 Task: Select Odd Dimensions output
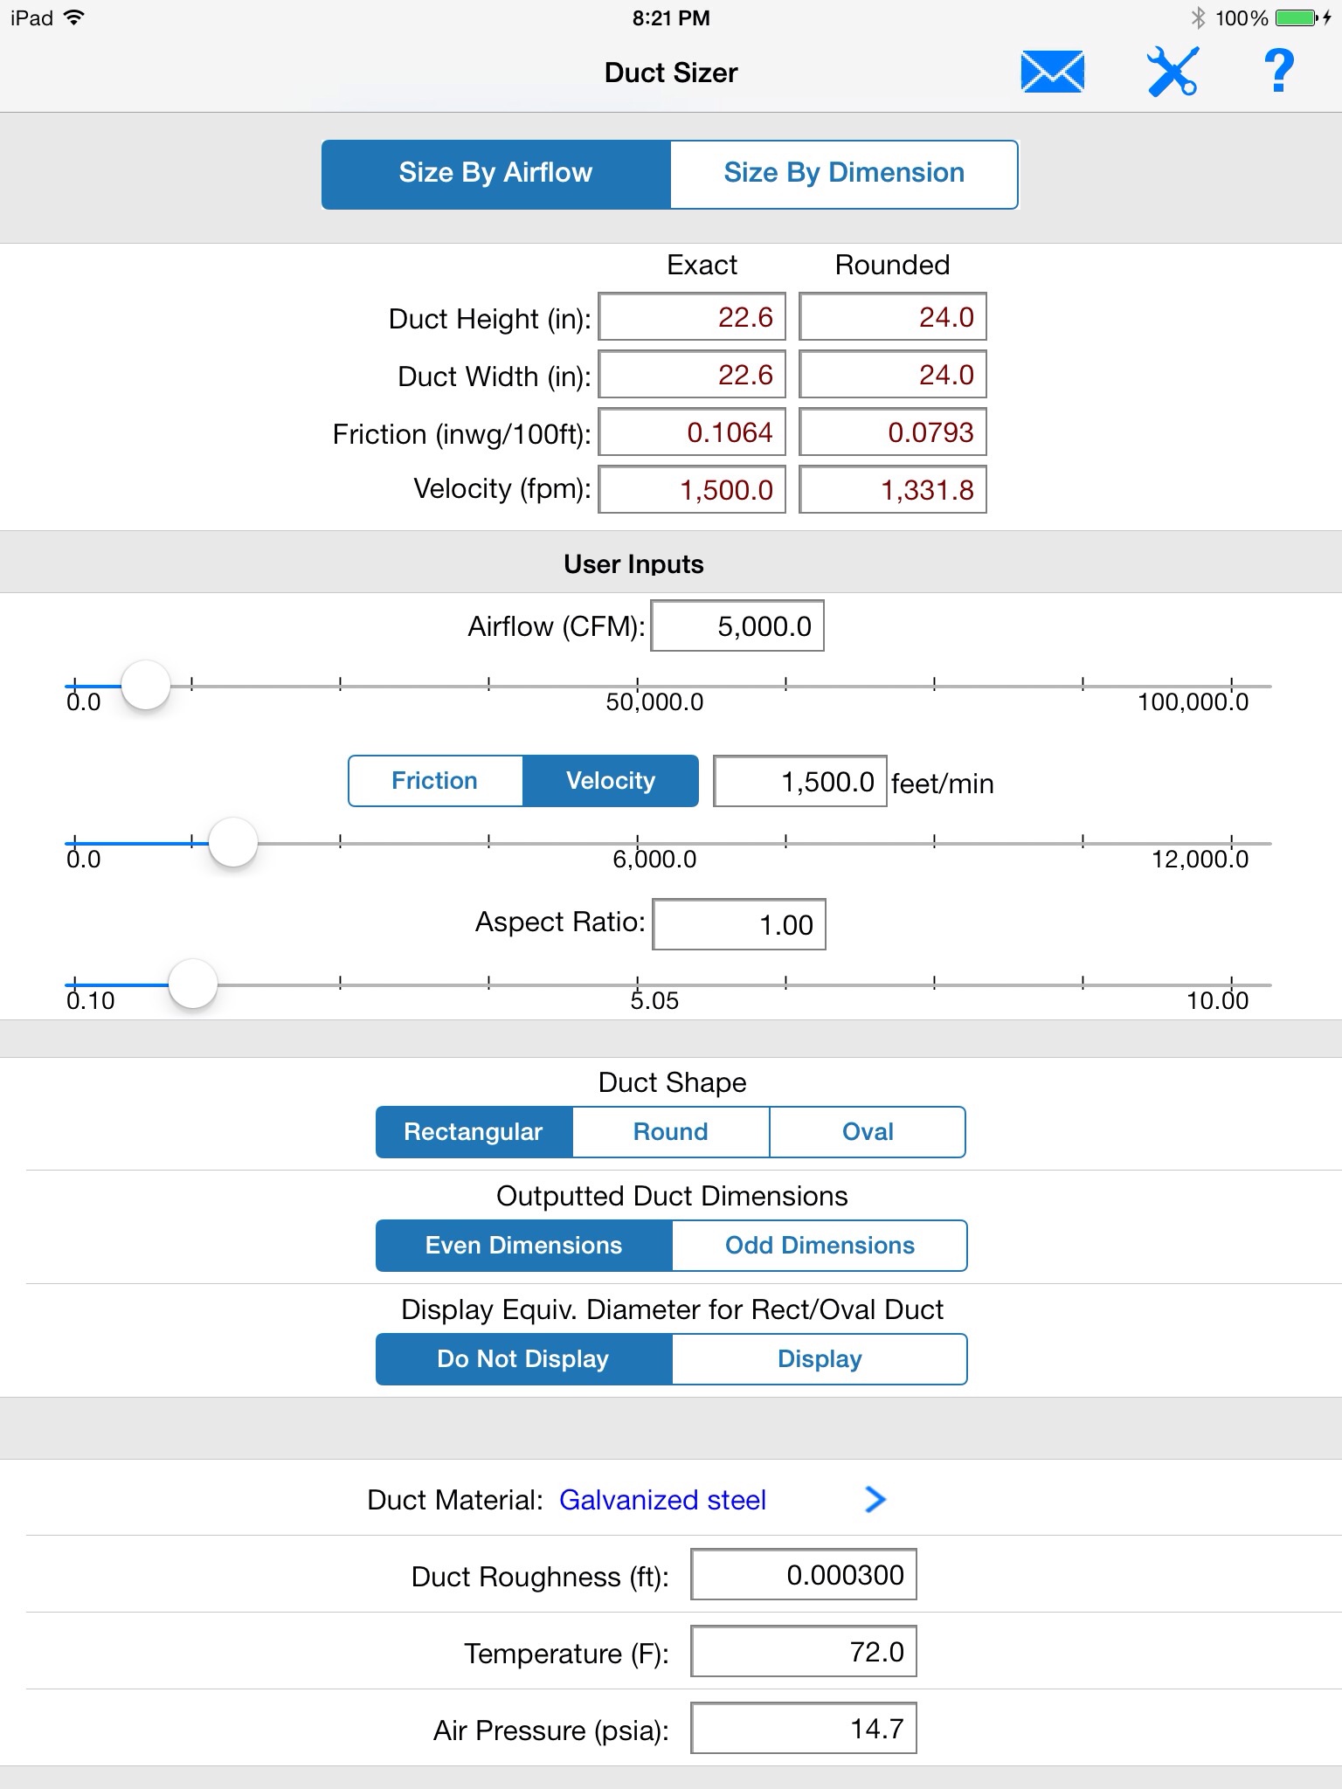coord(820,1246)
